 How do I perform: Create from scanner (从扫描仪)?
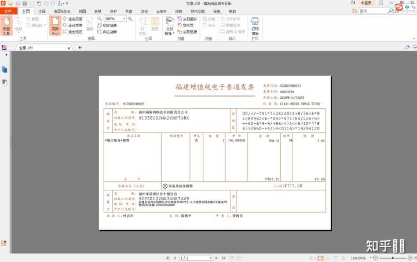(187, 19)
